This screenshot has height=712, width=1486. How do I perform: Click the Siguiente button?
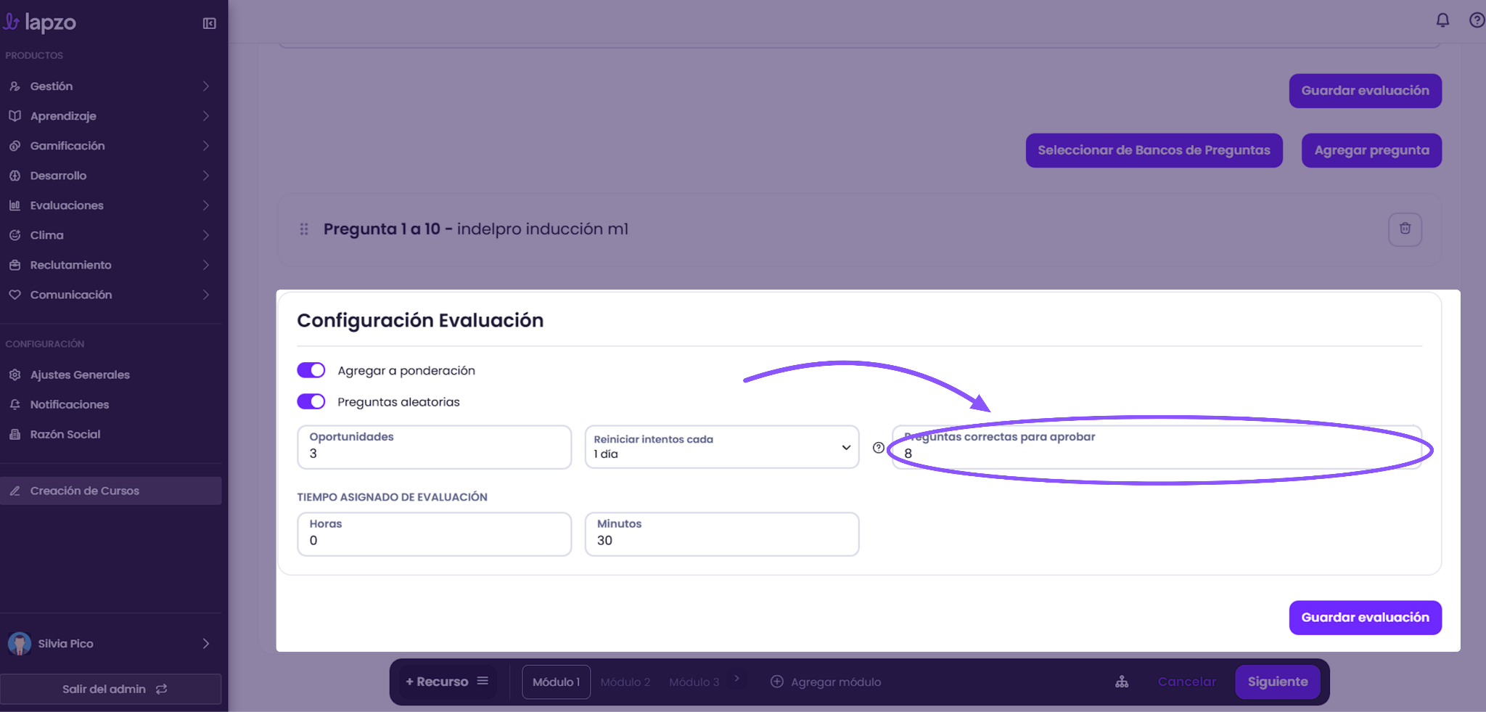pos(1278,682)
